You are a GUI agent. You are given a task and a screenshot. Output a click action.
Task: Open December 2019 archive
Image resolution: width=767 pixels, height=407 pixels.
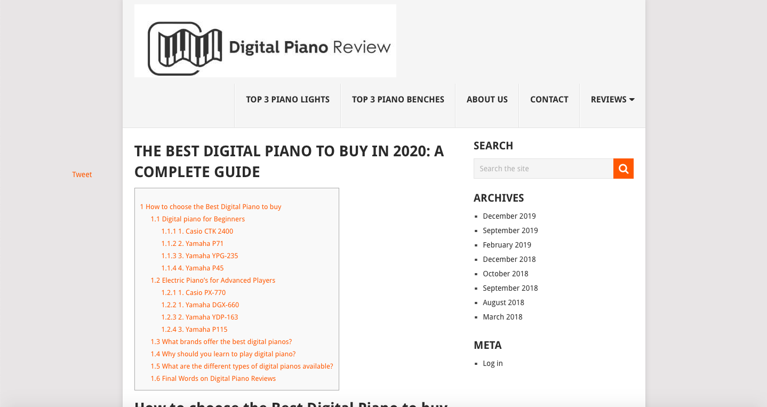click(509, 216)
